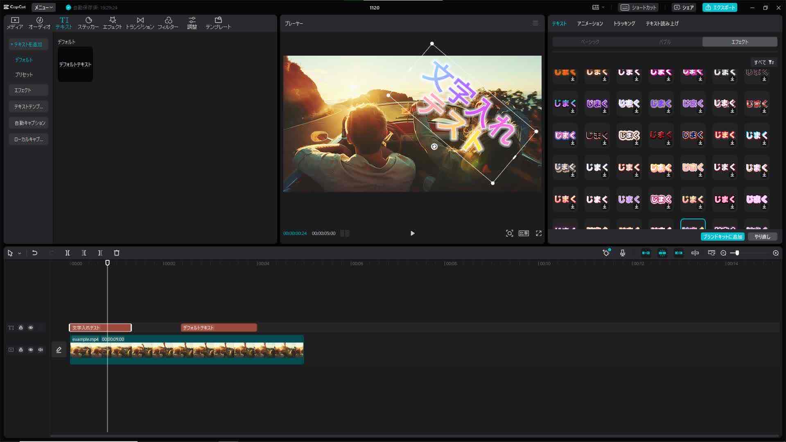
Task: Expand the selection tool dropdown arrow
Action: point(19,253)
